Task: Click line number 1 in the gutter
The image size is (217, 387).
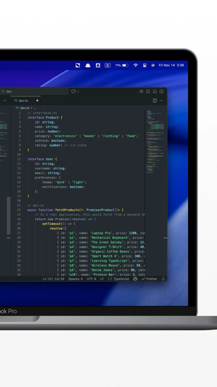Action: click(20, 113)
